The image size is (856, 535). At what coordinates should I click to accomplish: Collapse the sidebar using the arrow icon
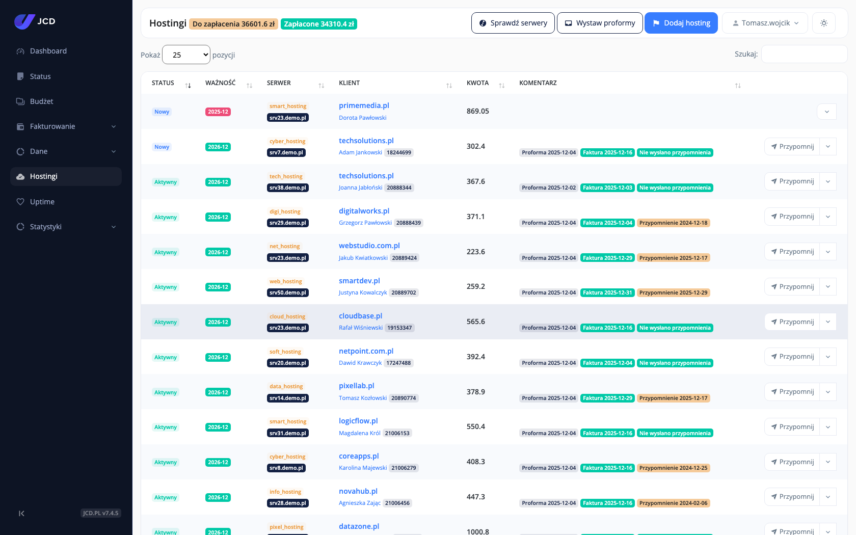click(x=21, y=513)
